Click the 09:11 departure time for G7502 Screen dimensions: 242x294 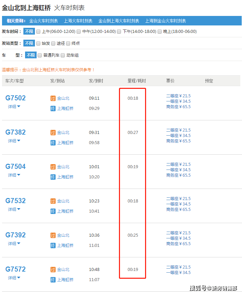[x=94, y=98]
